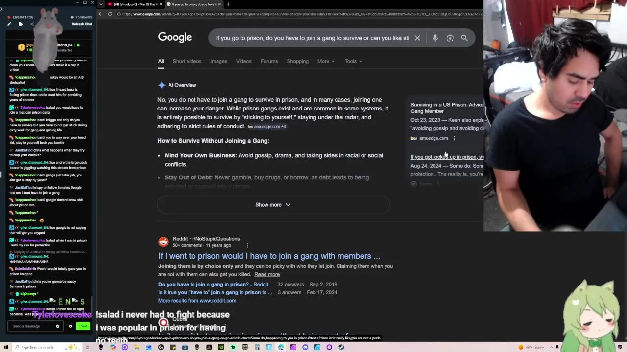Click the pencil edit icon in stream panel

click(9, 24)
